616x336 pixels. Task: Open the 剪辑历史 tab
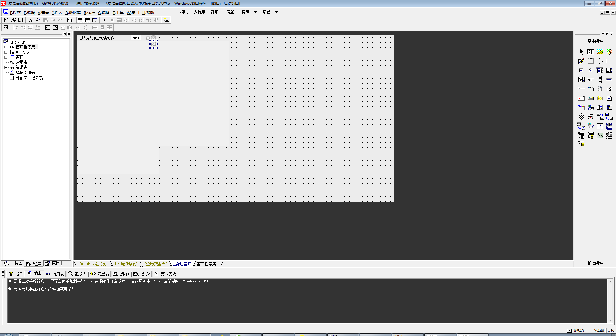(x=166, y=274)
